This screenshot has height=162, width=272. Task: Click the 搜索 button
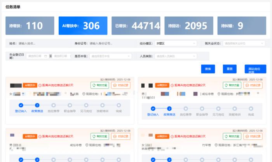pyautogui.click(x=208, y=69)
